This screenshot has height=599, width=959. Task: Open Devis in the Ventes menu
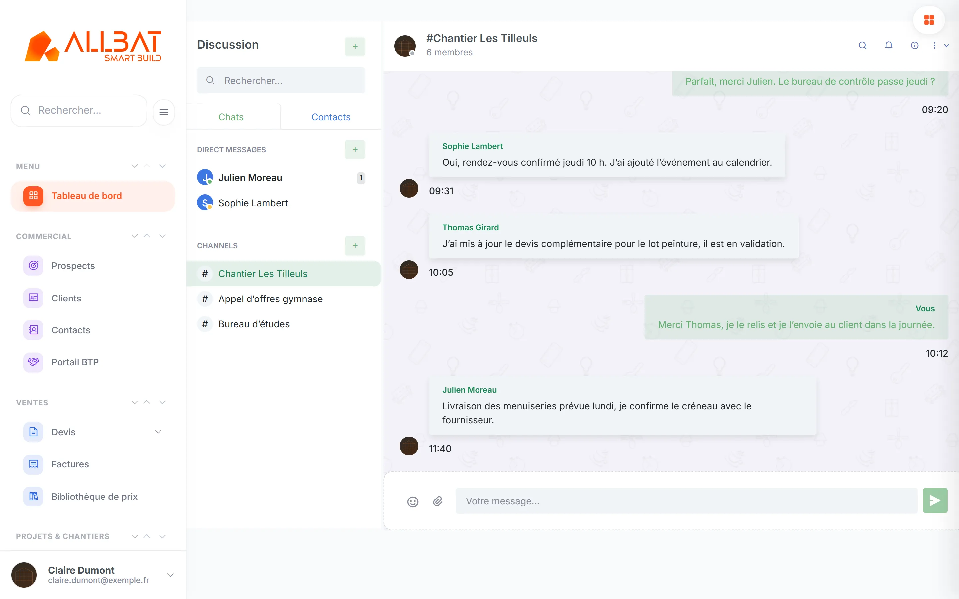click(93, 432)
